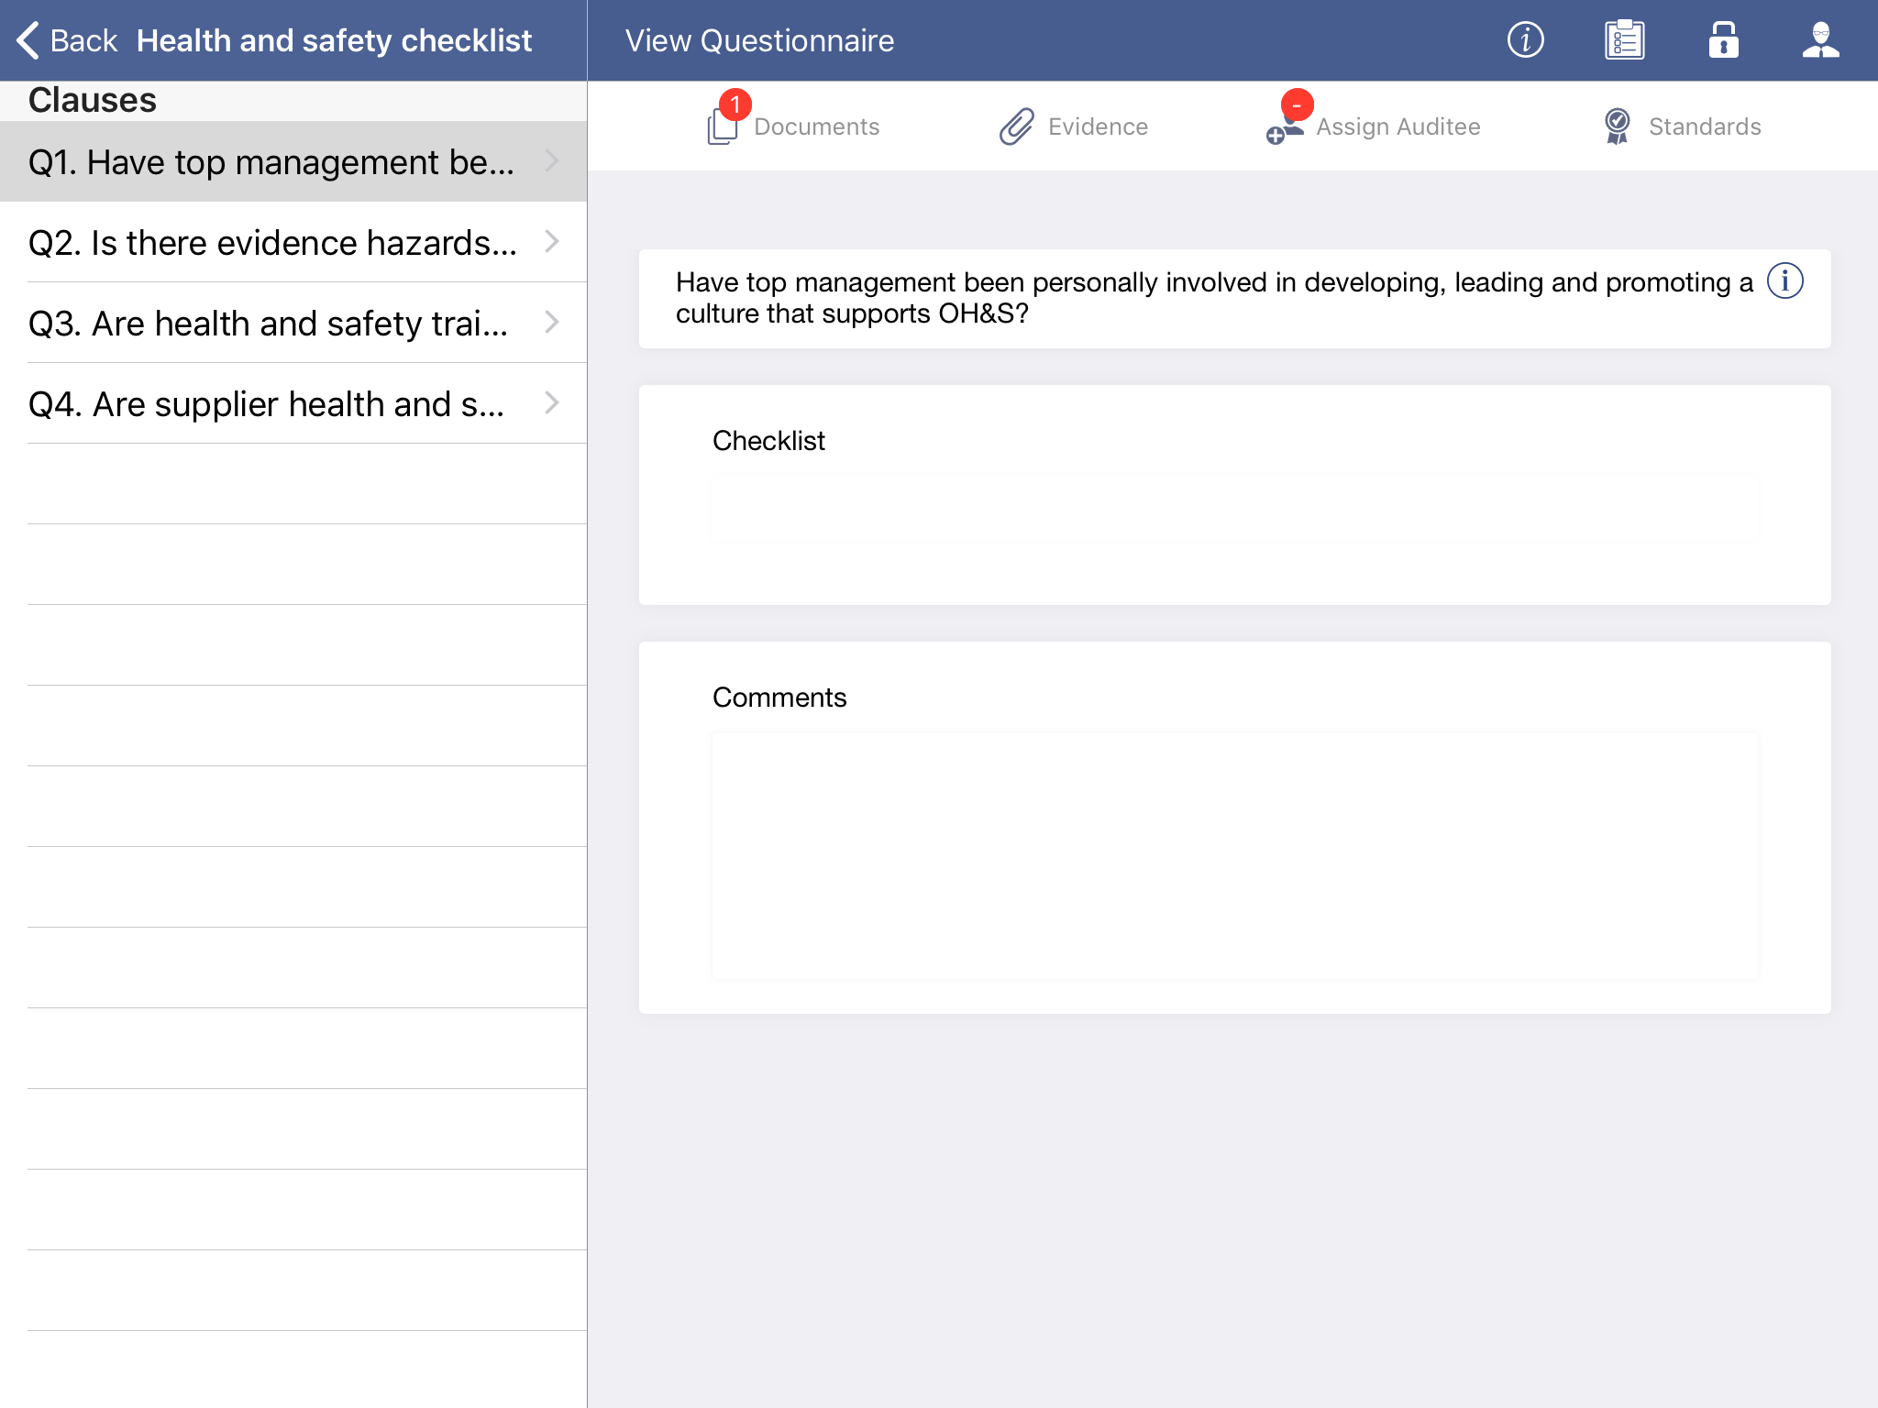Select clause Q4 Are supplier health
Screen dimensions: 1878x1408
coord(293,403)
